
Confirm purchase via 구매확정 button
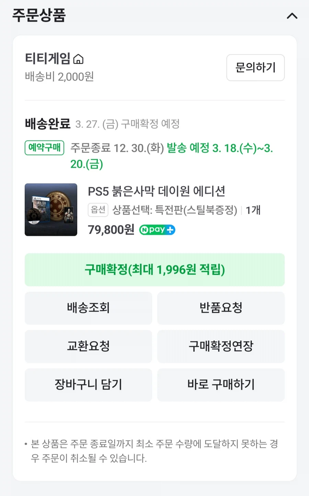(x=154, y=270)
